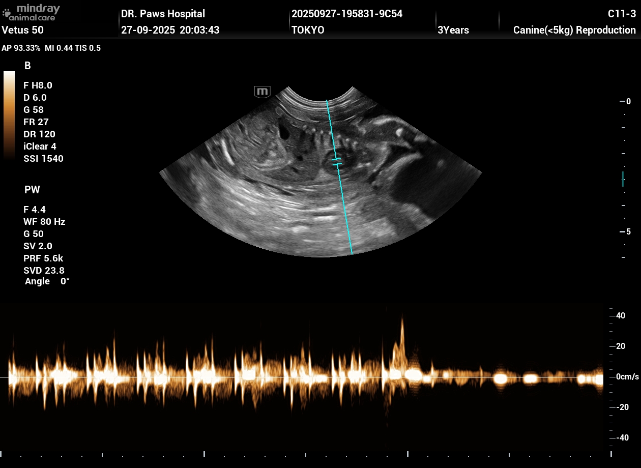Click the teal focus position marker
Image resolution: width=641 pixels, height=468 pixels.
click(623, 179)
